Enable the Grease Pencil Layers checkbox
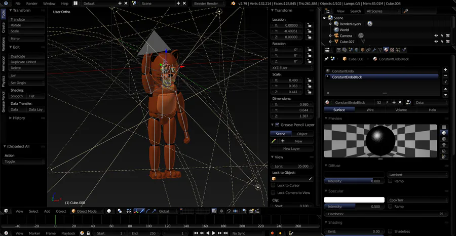The width and height of the screenshot is (456, 236). click(x=277, y=125)
